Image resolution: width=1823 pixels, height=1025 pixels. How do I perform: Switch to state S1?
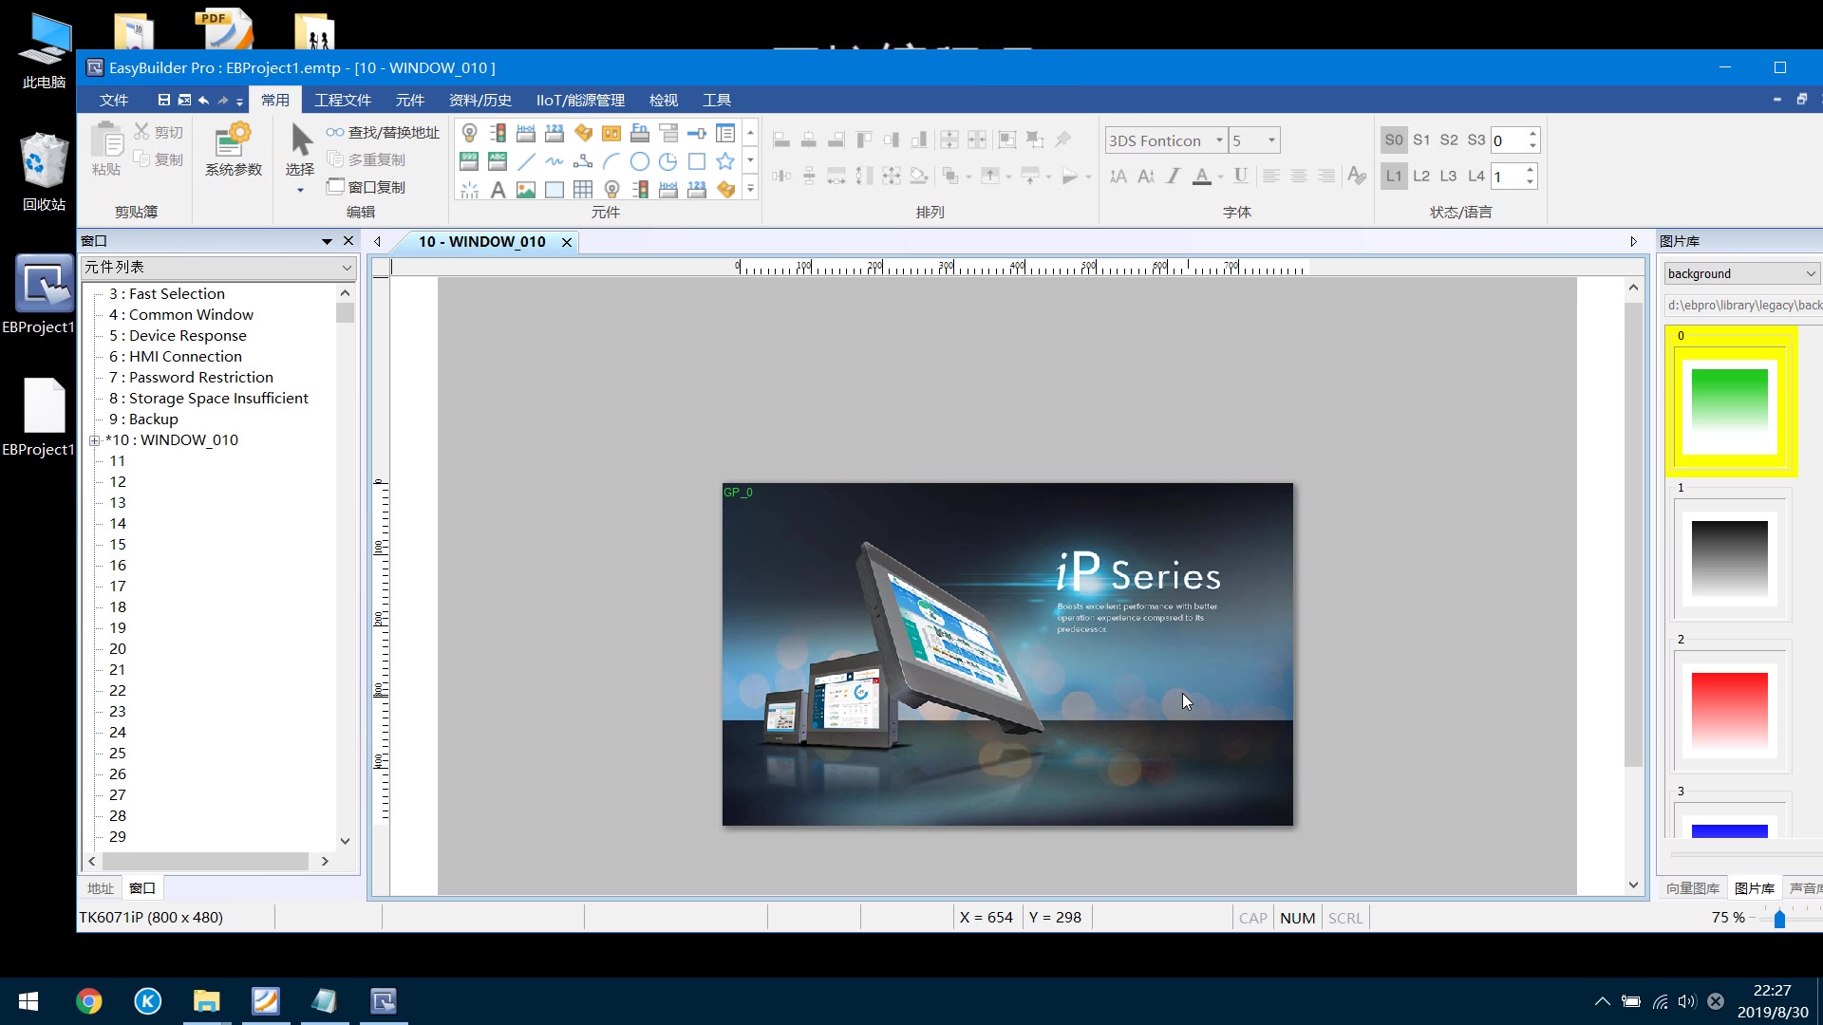1421,140
